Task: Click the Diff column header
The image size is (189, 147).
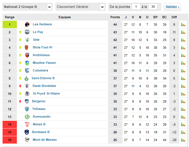Action: coord(174,17)
